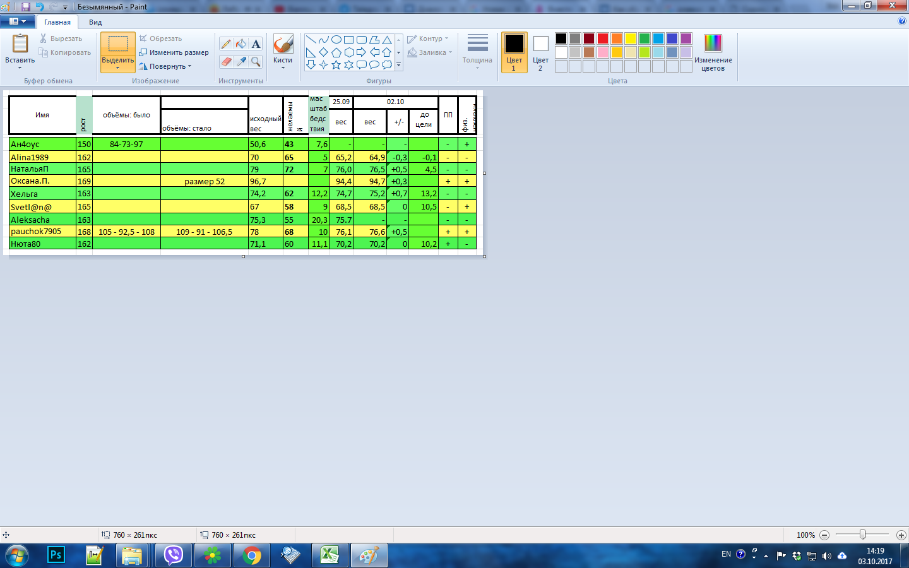Image resolution: width=909 pixels, height=568 pixels.
Task: Select the Pencil tool
Action: coord(226,44)
